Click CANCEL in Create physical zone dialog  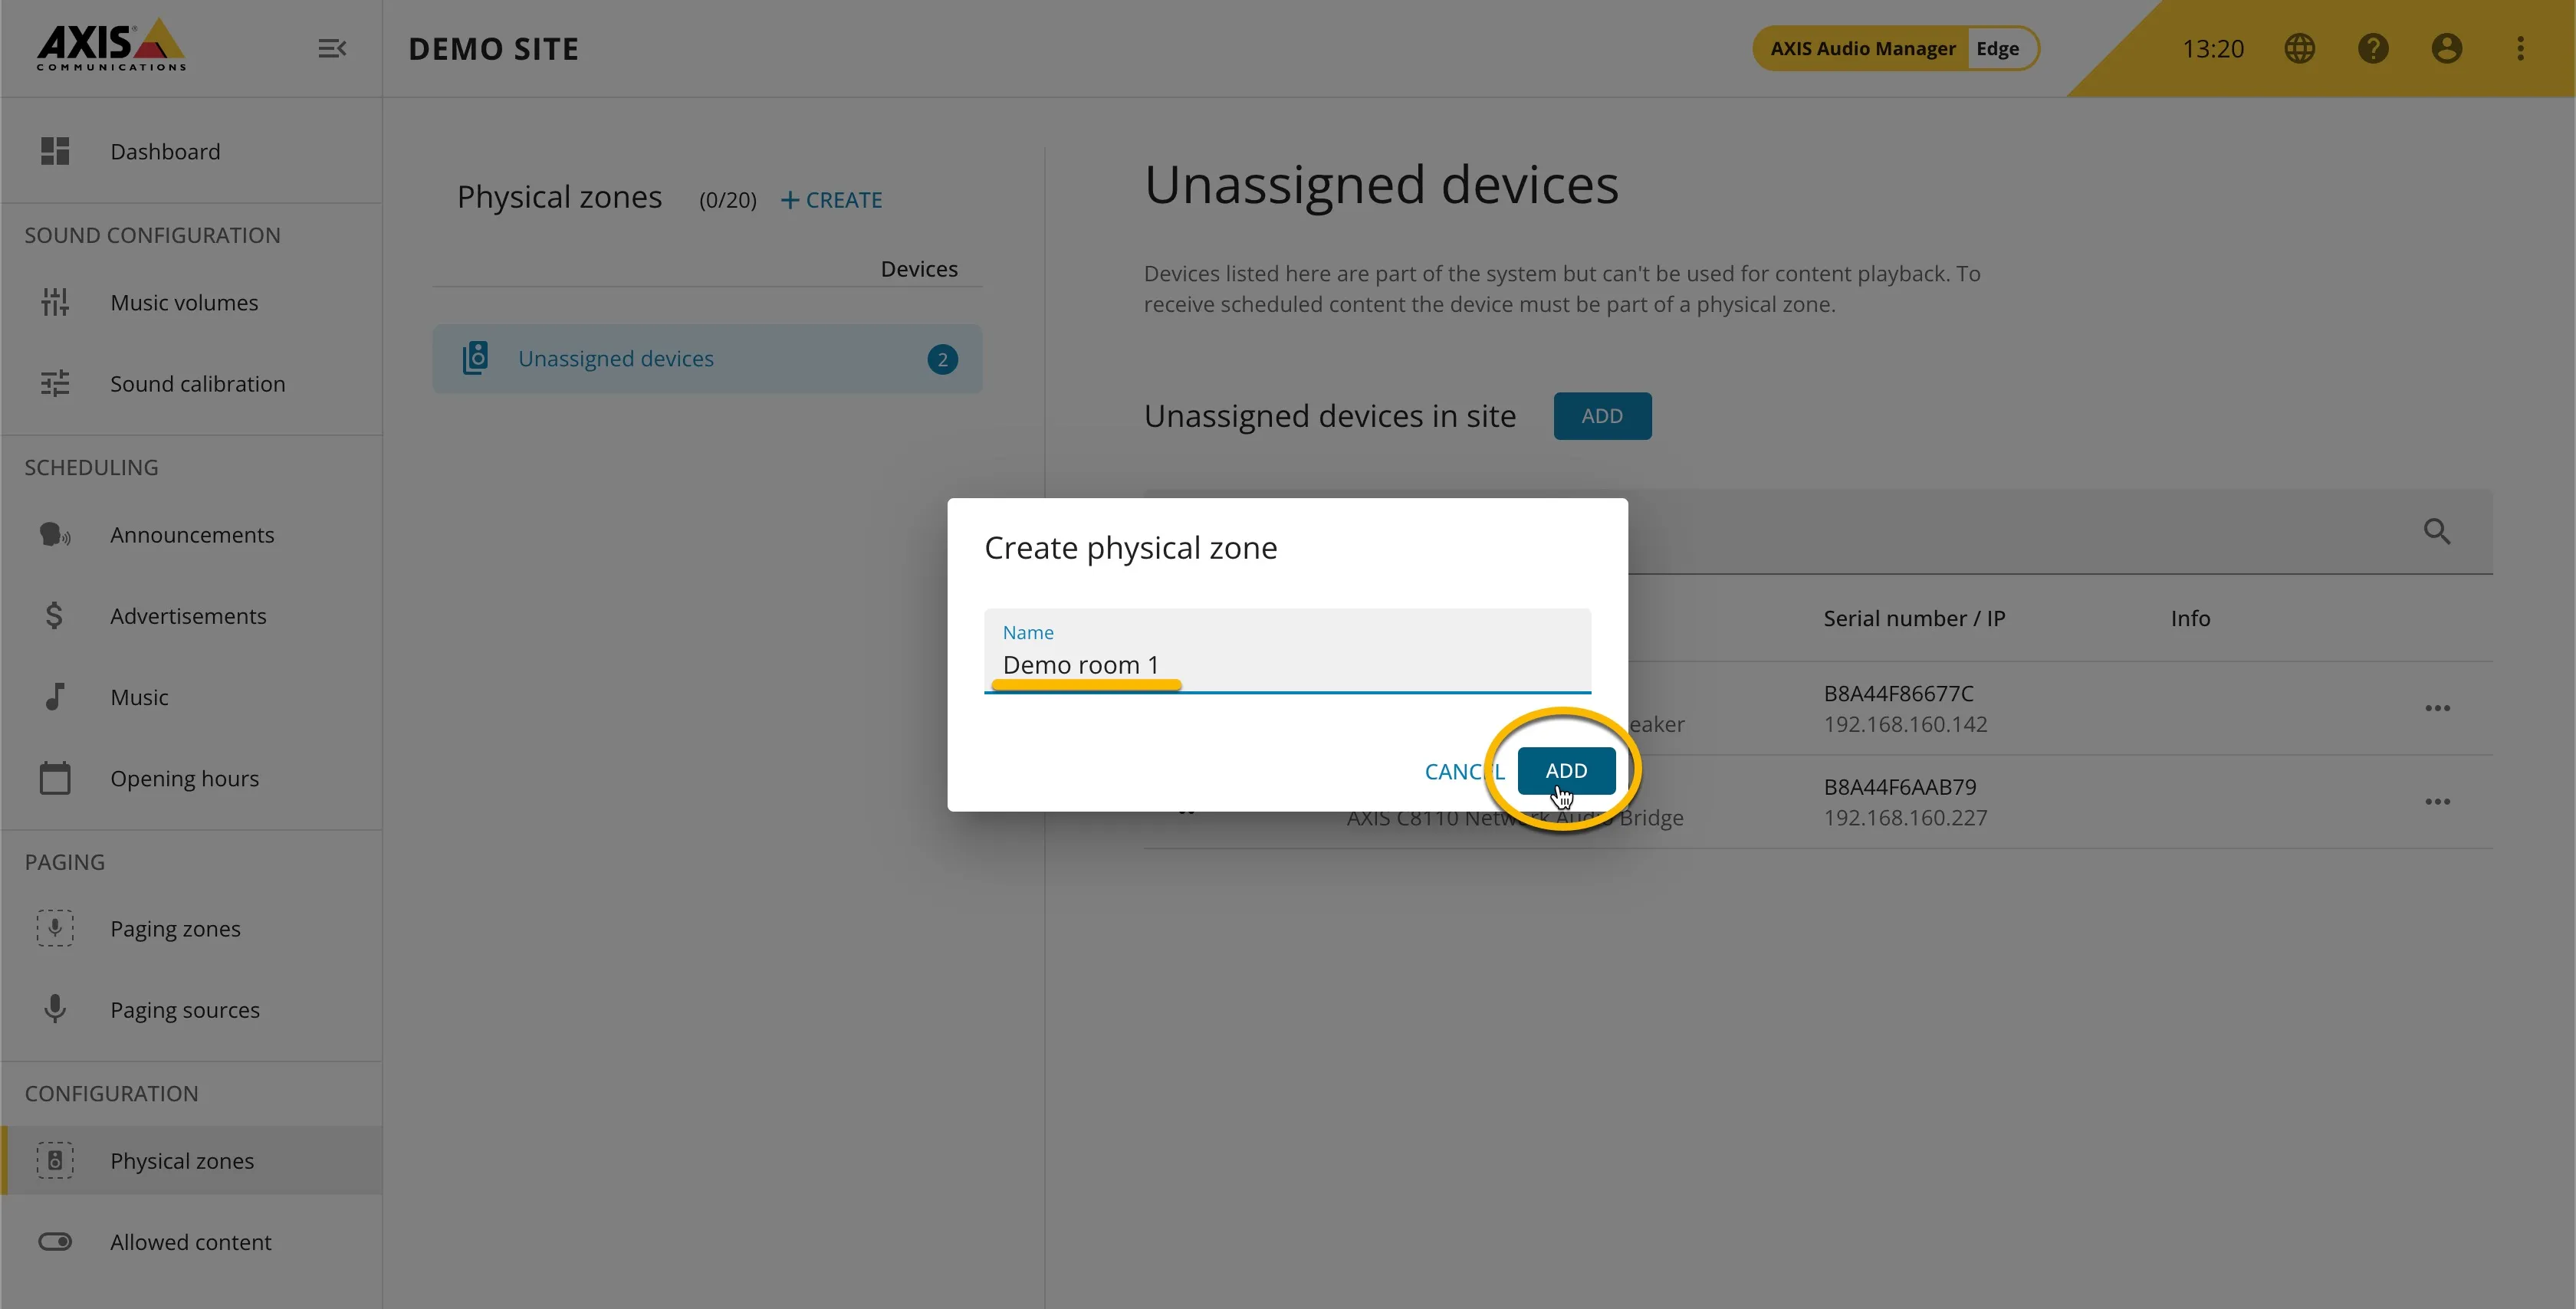pyautogui.click(x=1464, y=772)
